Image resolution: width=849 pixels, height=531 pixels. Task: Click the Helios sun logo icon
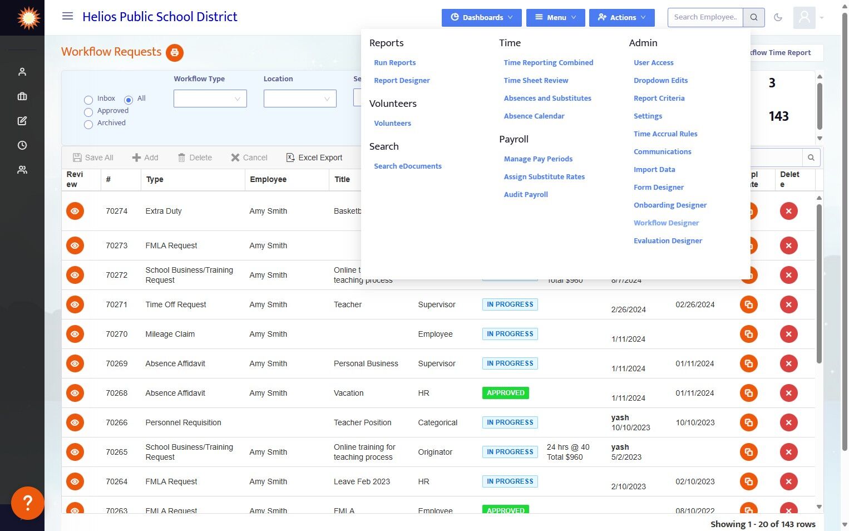coord(28,18)
